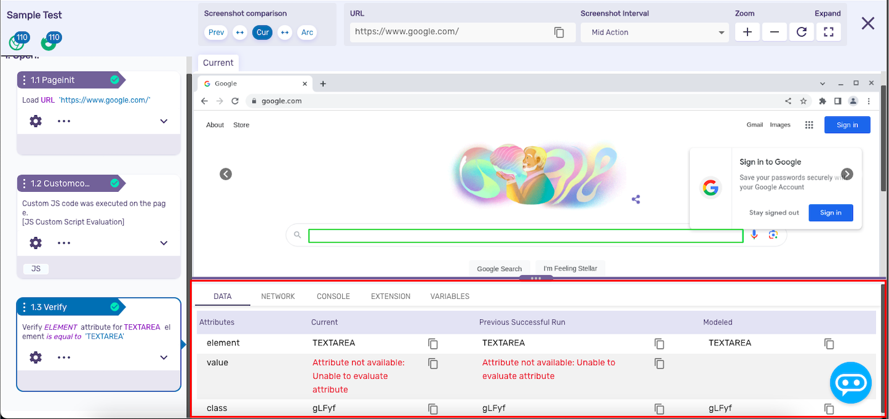Click the 'https://www.google.com/' link in step 1.1

(x=105, y=100)
